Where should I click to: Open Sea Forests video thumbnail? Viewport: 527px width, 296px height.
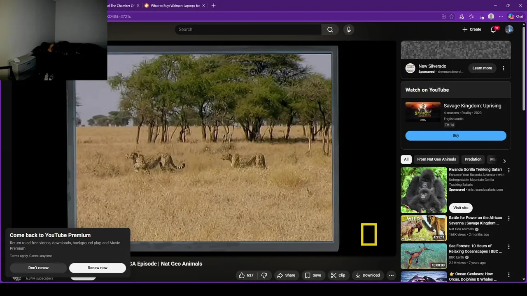pyautogui.click(x=424, y=256)
